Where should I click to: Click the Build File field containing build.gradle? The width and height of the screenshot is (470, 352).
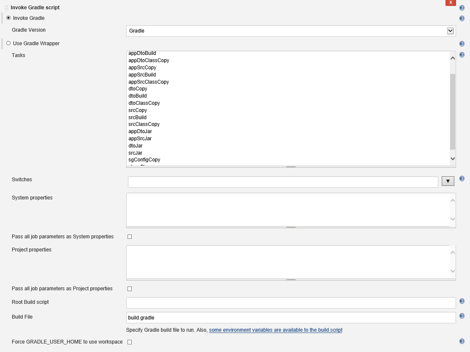pyautogui.click(x=291, y=317)
